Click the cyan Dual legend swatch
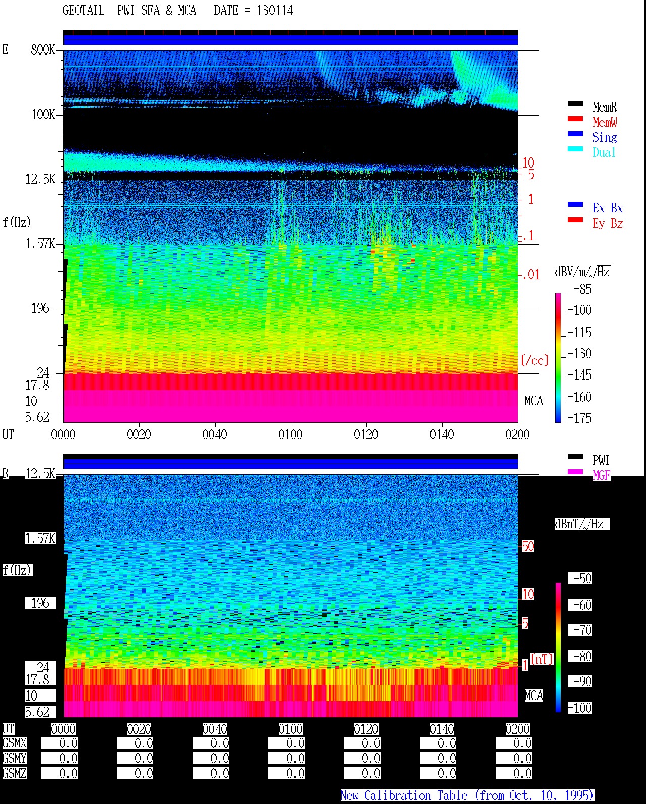The image size is (646, 804). (x=575, y=149)
